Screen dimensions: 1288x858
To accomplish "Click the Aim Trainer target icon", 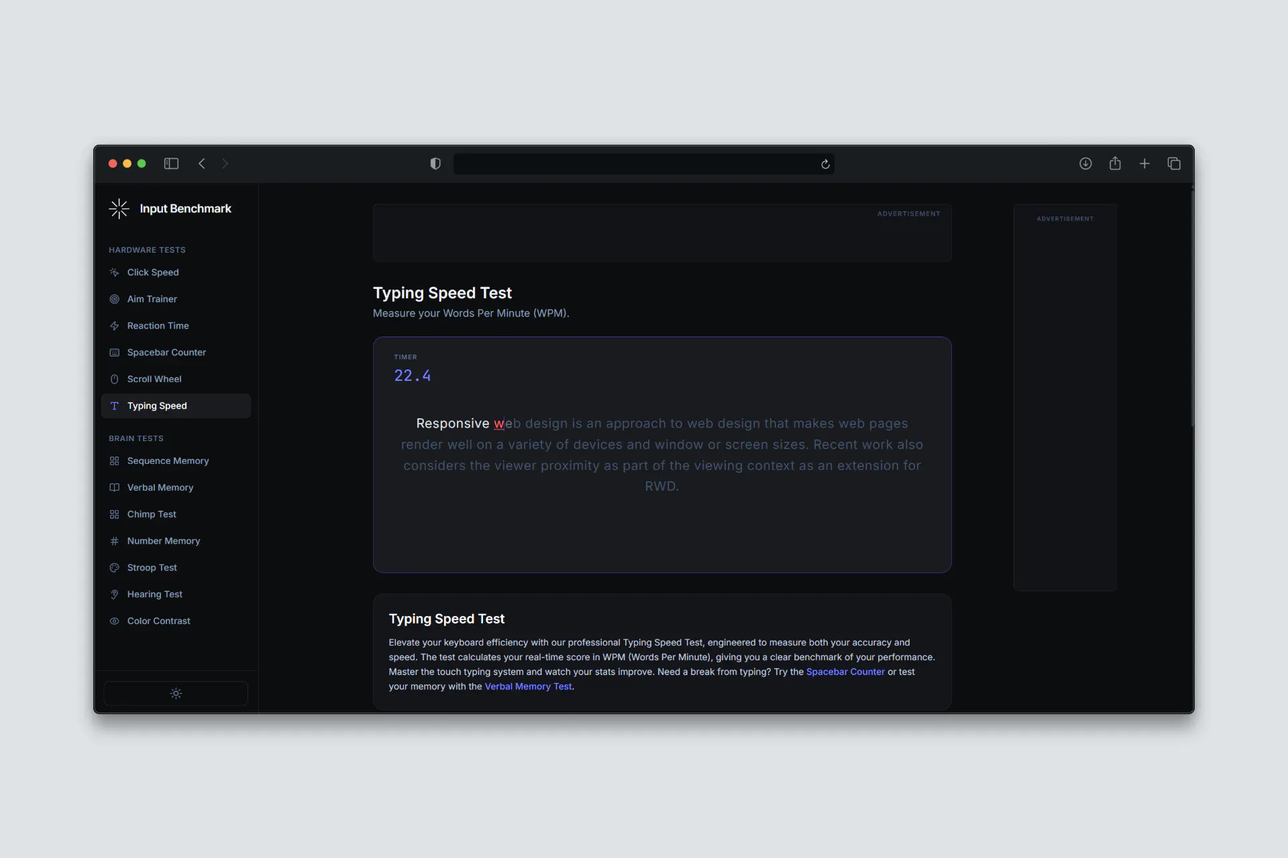I will 115,299.
